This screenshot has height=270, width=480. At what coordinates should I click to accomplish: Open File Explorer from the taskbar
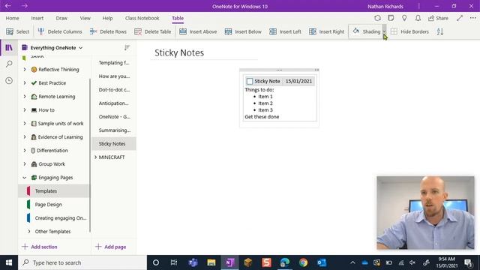[x=211, y=262]
